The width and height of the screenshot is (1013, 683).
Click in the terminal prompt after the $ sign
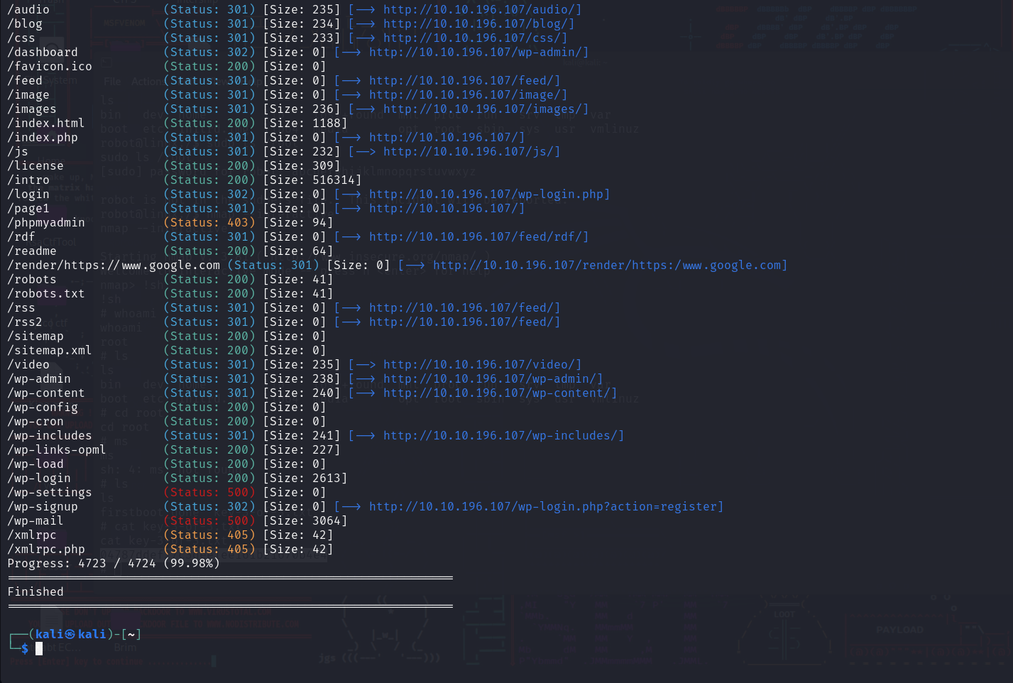pos(40,648)
